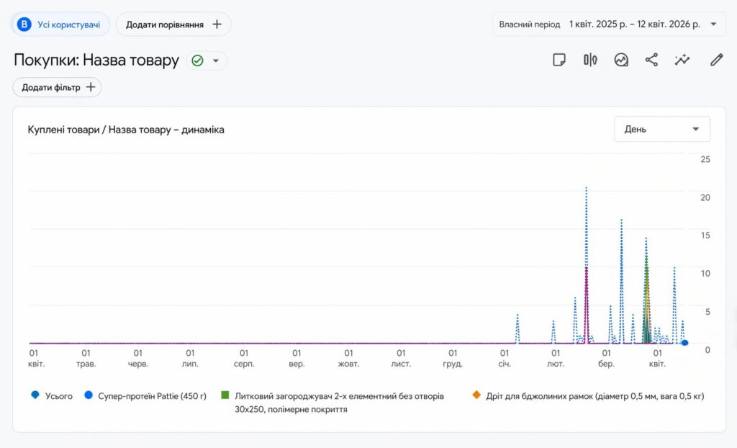This screenshot has height=448, width=737.
Task: Expand the date range picker dropdown
Action: click(x=713, y=24)
